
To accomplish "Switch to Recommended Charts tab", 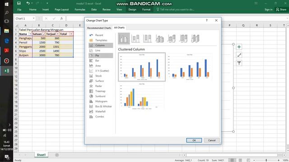I will click(99, 28).
